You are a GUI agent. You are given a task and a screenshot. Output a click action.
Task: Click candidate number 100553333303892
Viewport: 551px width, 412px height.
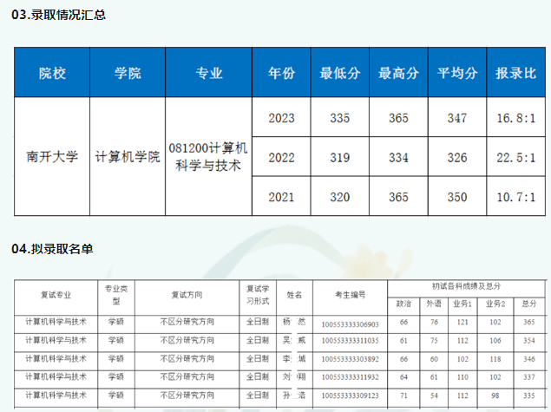point(350,359)
